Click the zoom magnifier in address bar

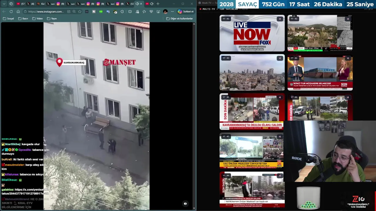coord(74,11)
